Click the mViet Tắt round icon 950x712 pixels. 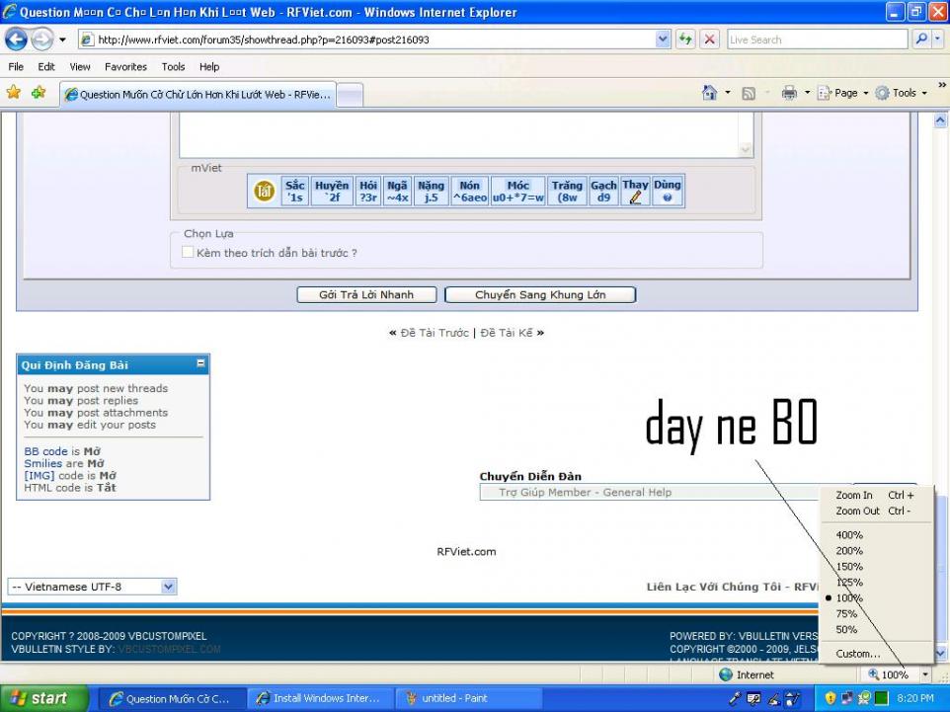pos(264,192)
